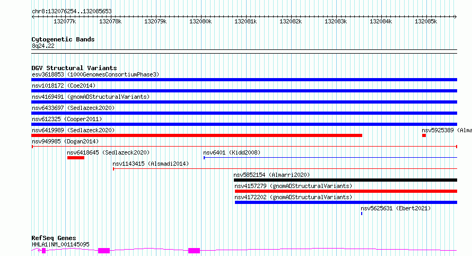The image size is (472, 256).
Task: Select the blue nsv4172202 bar
Action: (346, 202)
